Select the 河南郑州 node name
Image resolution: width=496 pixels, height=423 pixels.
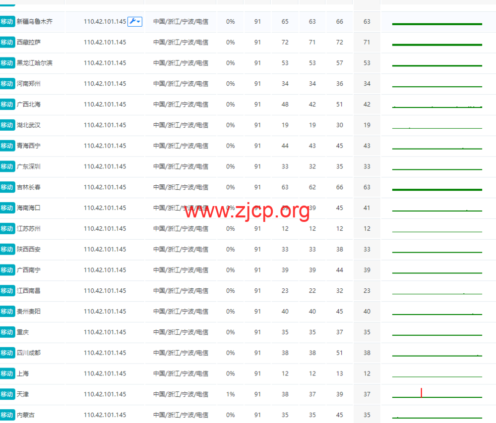click(x=29, y=84)
